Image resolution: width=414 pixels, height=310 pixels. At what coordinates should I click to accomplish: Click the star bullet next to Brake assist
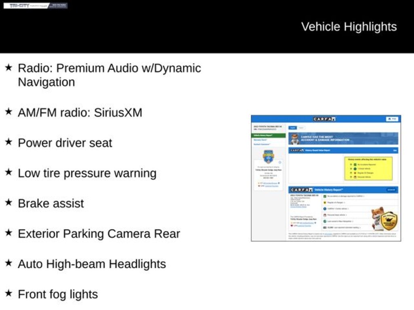click(8, 203)
